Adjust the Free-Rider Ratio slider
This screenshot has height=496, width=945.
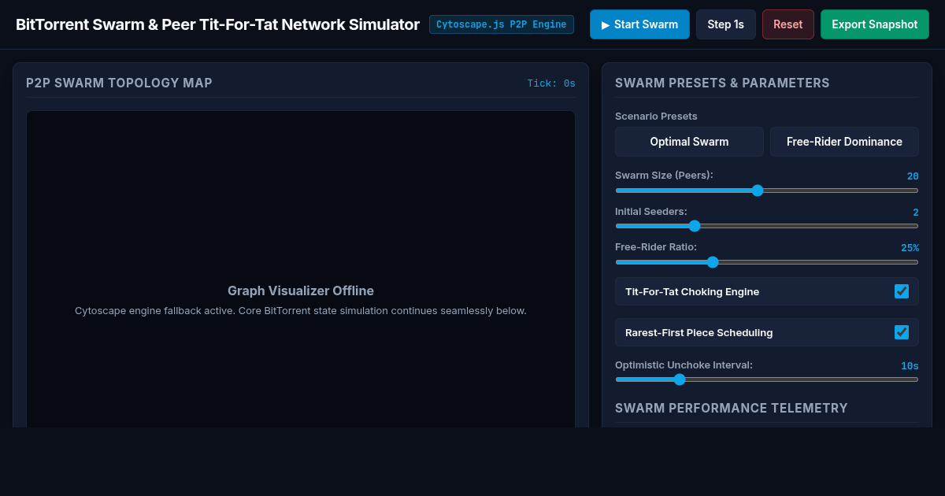(767, 262)
